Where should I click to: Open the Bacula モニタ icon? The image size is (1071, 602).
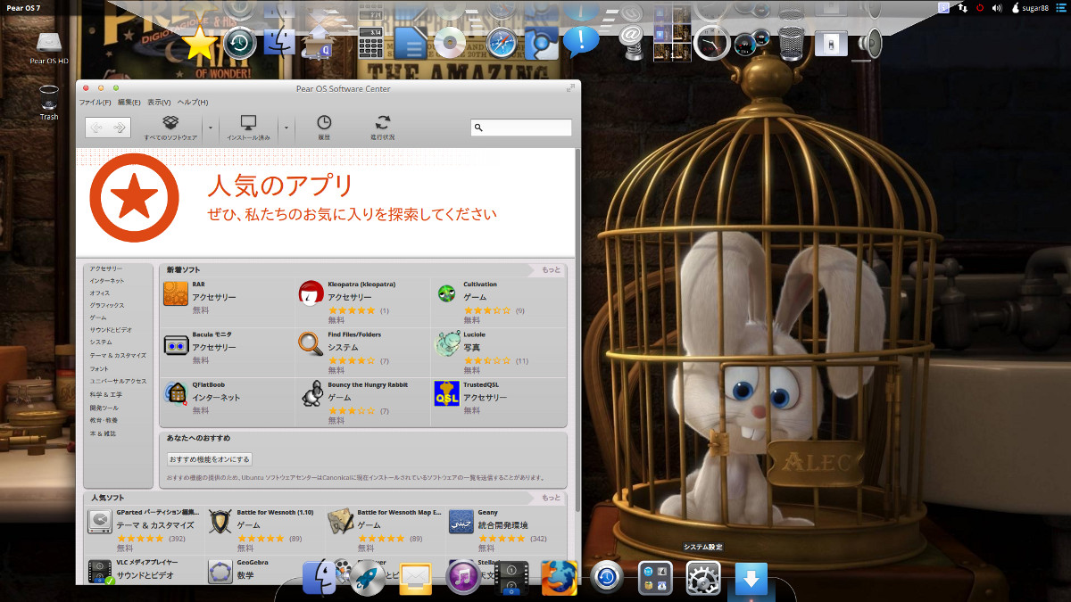176,343
